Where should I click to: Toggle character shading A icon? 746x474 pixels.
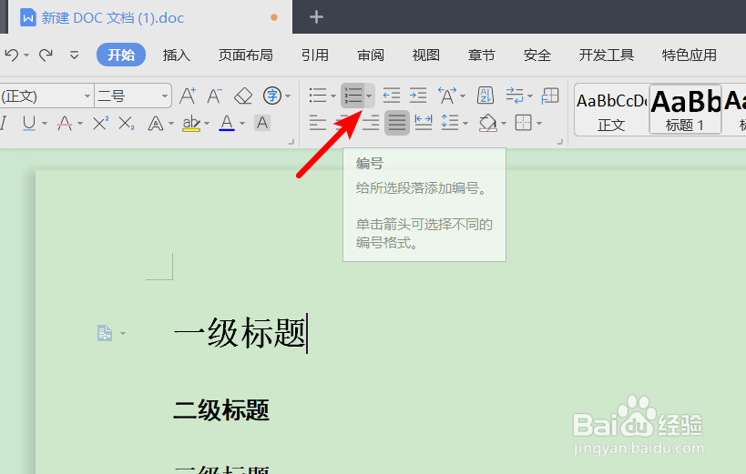point(262,123)
